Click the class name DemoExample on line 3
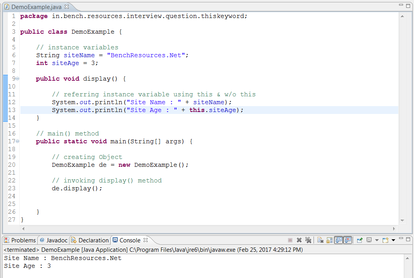This screenshot has height=278, width=414. [x=93, y=32]
